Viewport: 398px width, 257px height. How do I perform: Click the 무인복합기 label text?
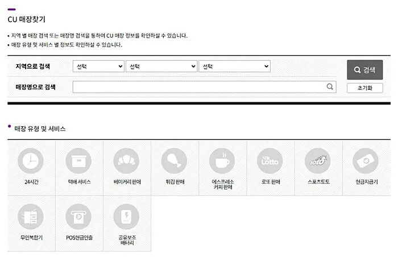[x=31, y=238]
